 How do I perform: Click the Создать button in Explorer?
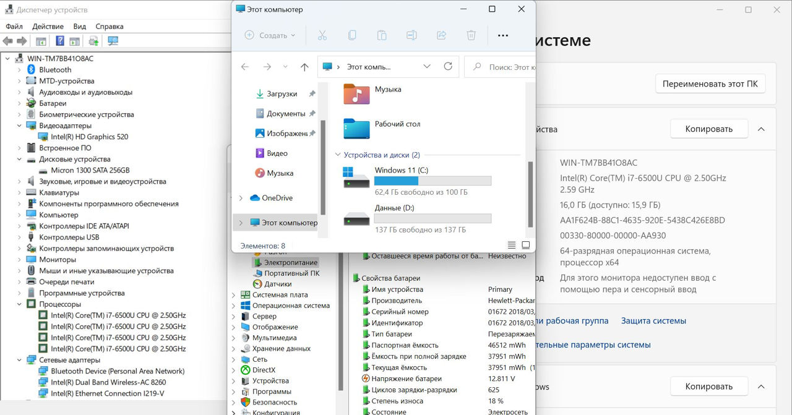(x=270, y=35)
